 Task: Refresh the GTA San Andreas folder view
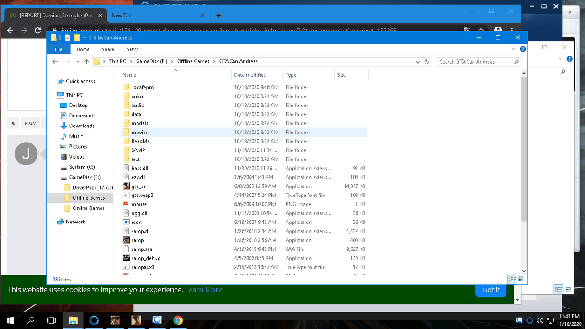click(x=426, y=62)
